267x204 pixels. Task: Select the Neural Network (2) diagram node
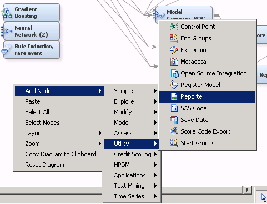pos(32,31)
